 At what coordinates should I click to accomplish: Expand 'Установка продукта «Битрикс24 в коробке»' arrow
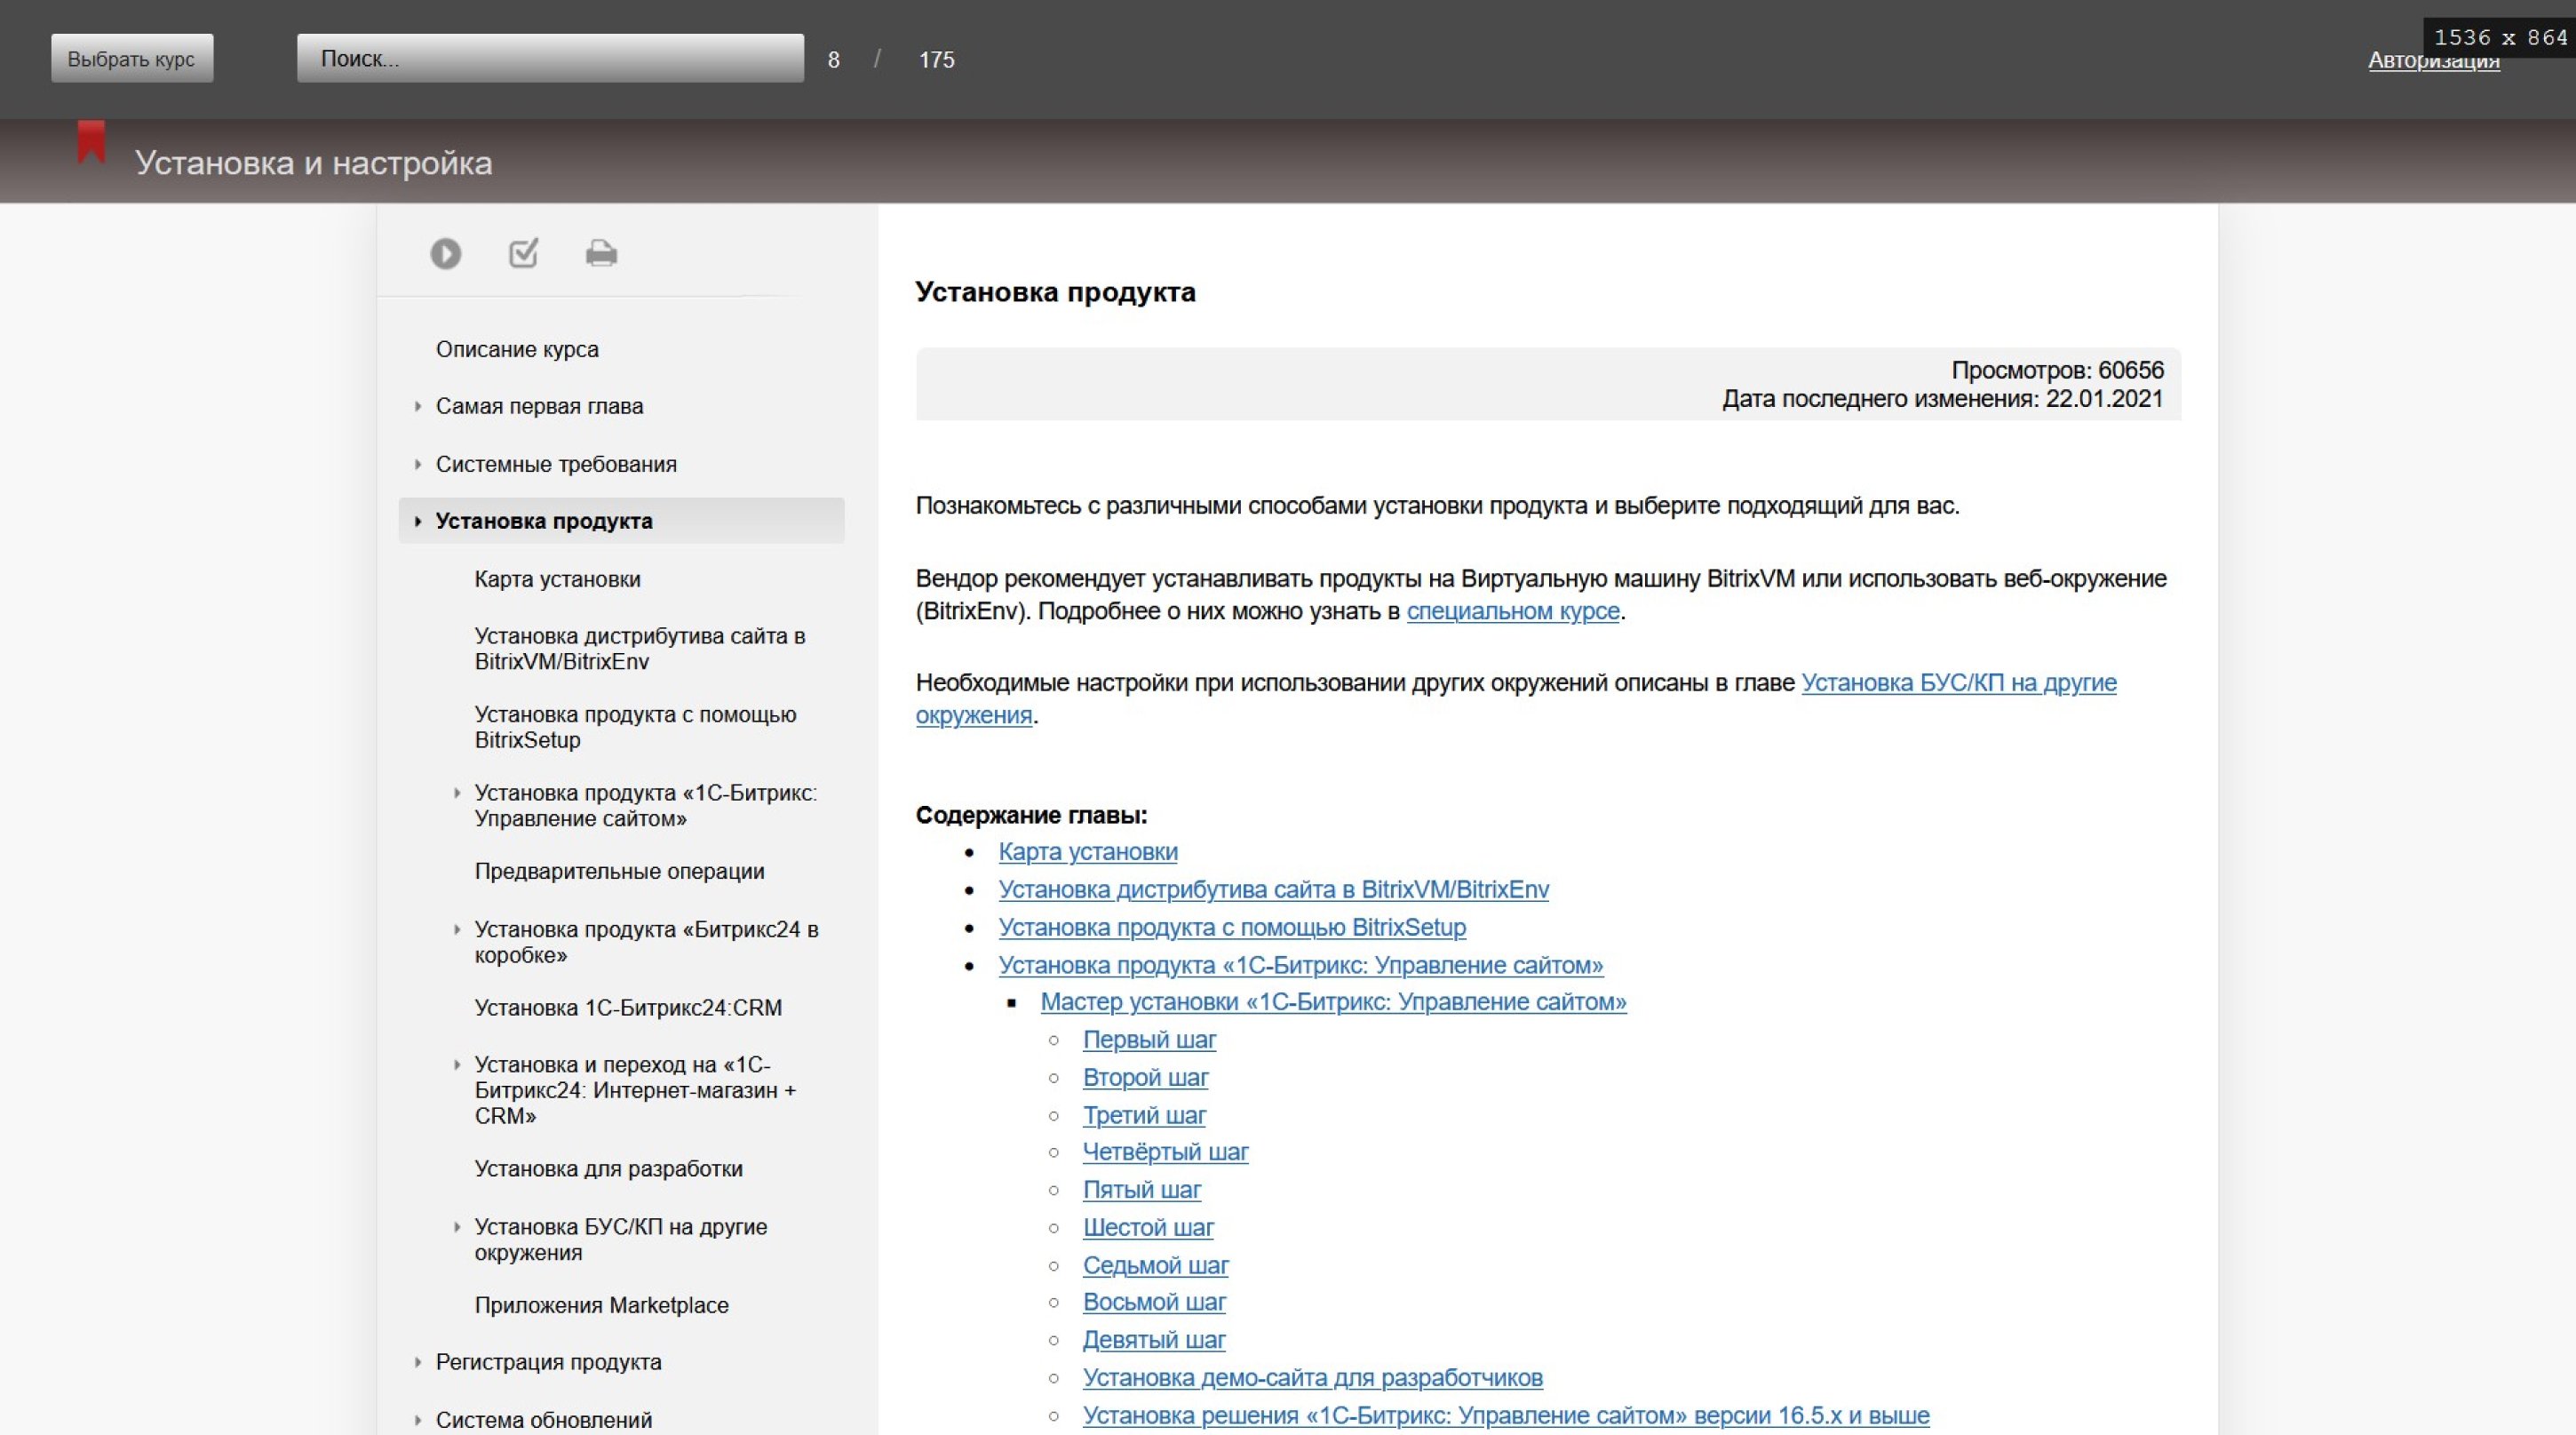point(457,930)
